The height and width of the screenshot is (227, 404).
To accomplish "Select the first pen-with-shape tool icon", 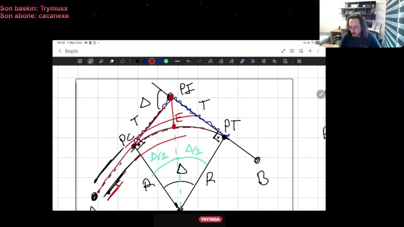I will (210, 61).
